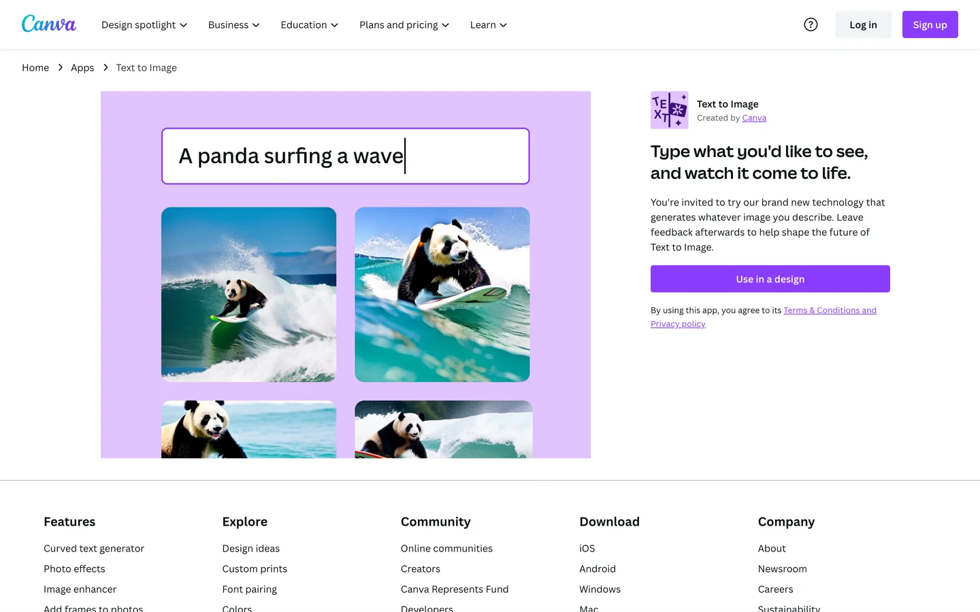Open the Education dropdown menu

310,24
